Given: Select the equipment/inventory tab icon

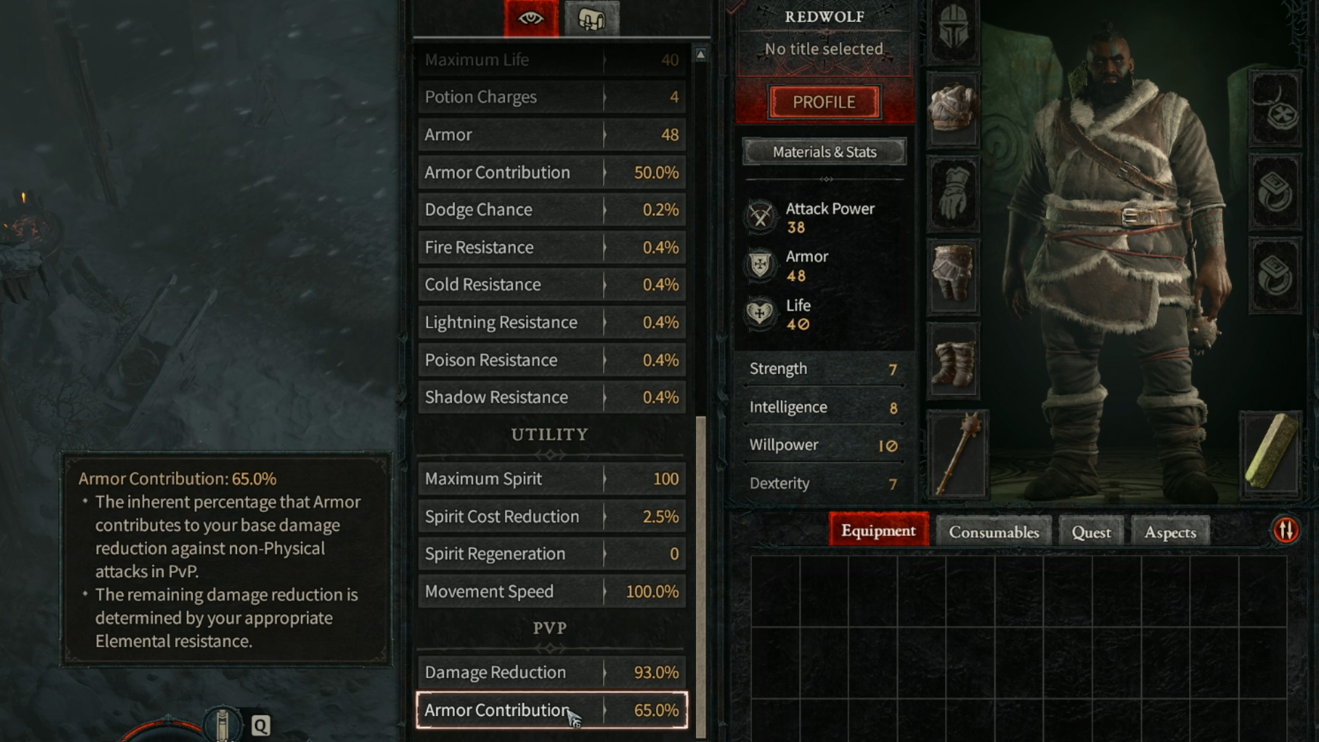Looking at the screenshot, I should coord(589,19).
